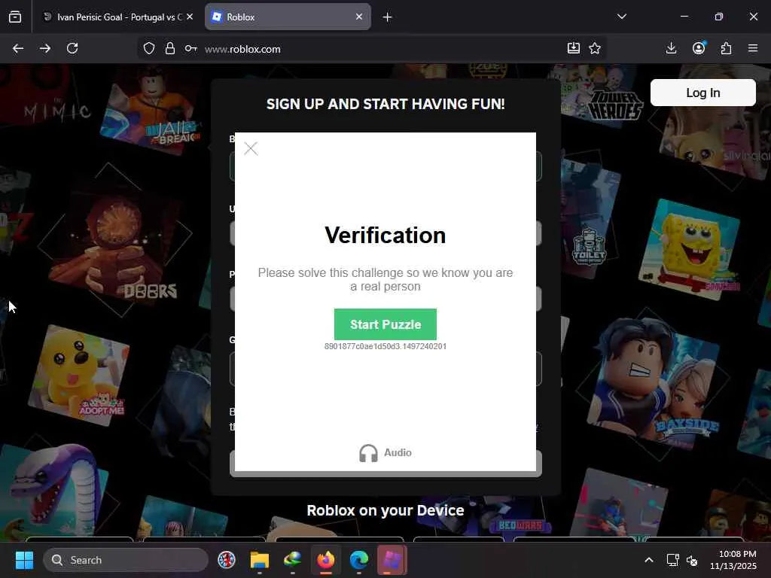Open the Windows Start menu

(x=24, y=560)
